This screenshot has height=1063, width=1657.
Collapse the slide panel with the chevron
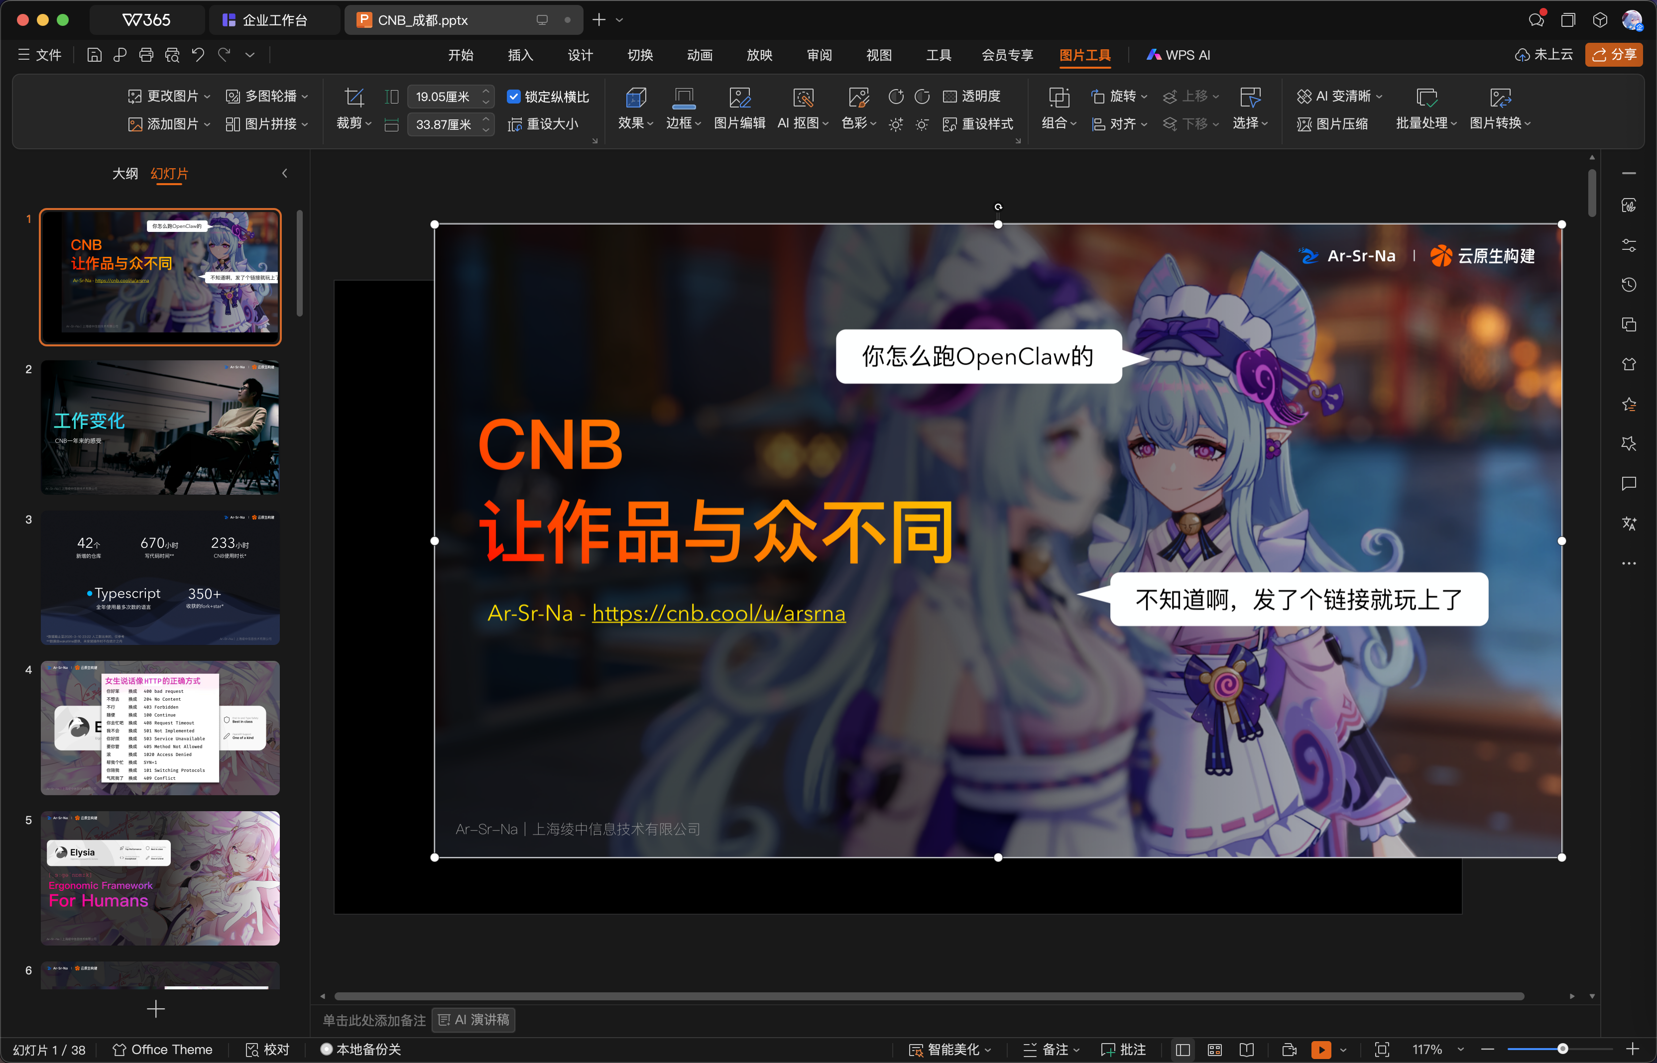pyautogui.click(x=284, y=173)
